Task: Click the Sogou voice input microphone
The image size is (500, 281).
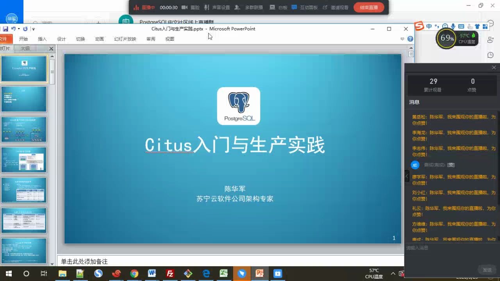Action: [x=453, y=26]
